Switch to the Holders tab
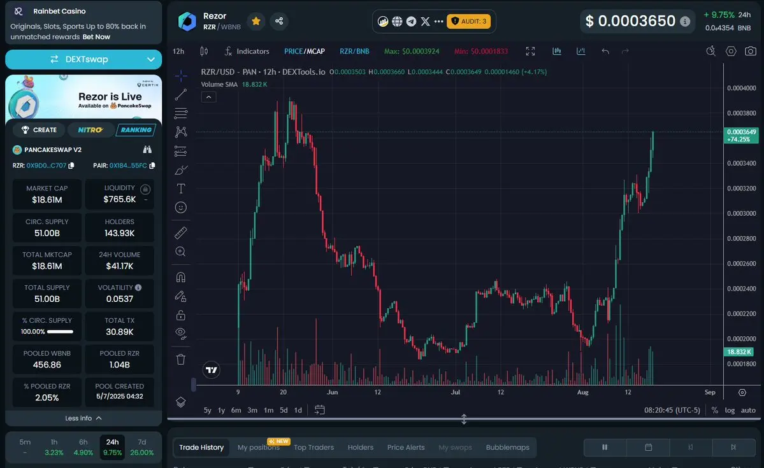Image resolution: width=764 pixels, height=468 pixels. (361, 448)
